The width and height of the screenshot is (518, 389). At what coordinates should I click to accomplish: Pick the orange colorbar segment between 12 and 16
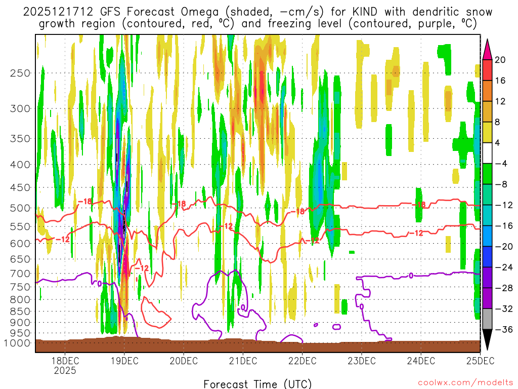487,91
